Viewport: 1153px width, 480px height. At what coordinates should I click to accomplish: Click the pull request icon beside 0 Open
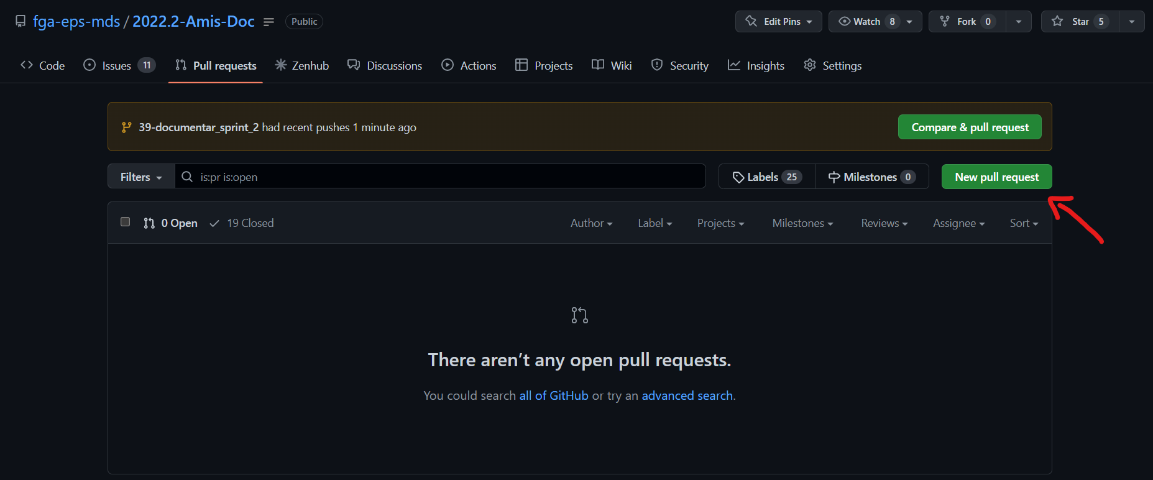pos(149,223)
